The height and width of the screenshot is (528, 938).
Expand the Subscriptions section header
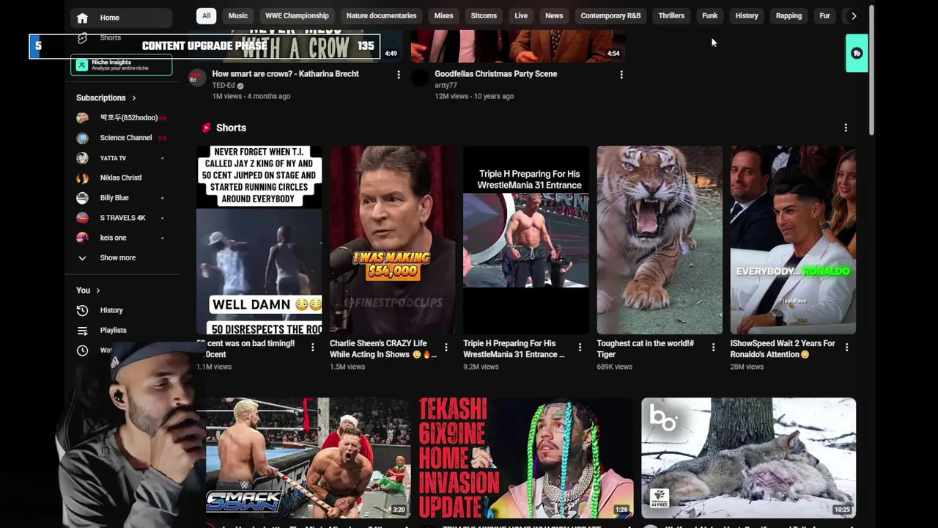106,98
